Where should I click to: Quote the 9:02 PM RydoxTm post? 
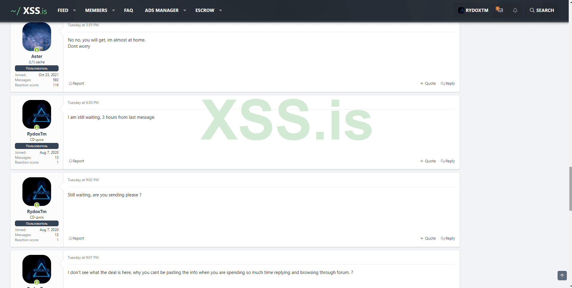click(428, 238)
